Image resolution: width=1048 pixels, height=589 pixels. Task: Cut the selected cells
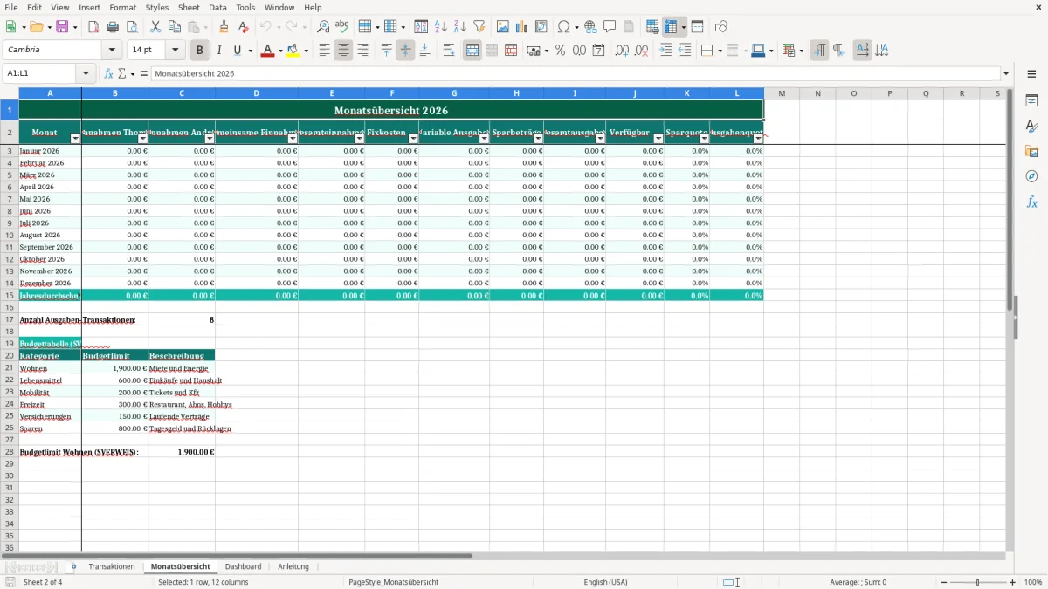pyautogui.click(x=155, y=27)
